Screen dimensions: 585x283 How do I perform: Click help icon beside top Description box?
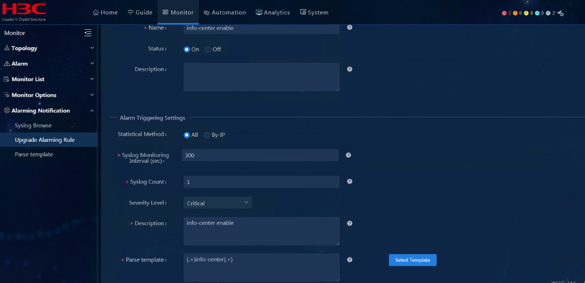coord(349,69)
